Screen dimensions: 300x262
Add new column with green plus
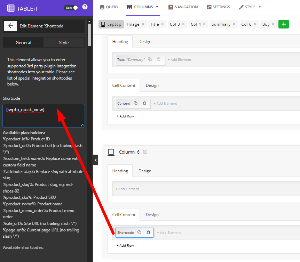[x=284, y=24]
